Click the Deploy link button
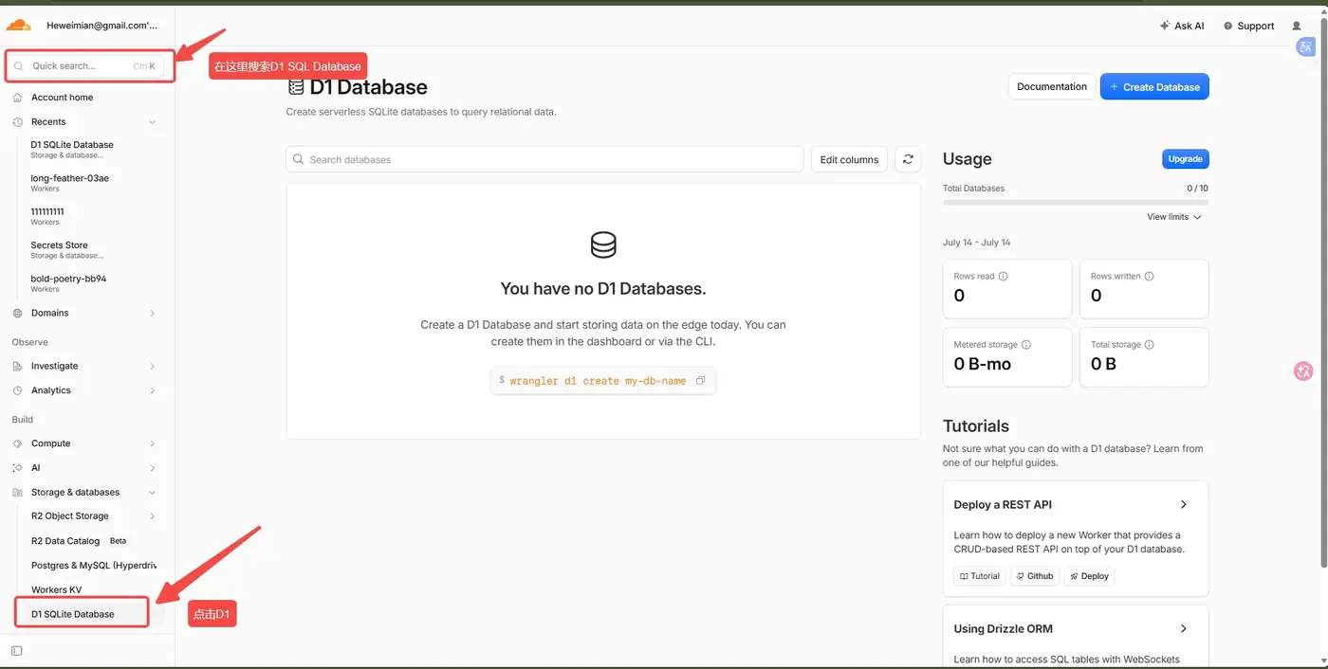Image resolution: width=1328 pixels, height=669 pixels. (x=1089, y=576)
